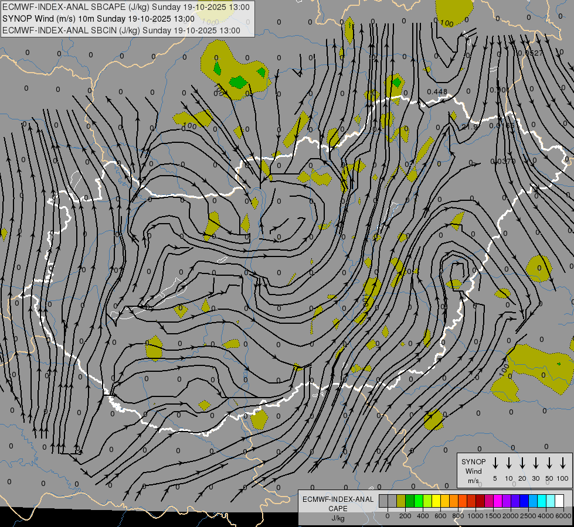Click the 0.0370 value label on map

click(503, 161)
